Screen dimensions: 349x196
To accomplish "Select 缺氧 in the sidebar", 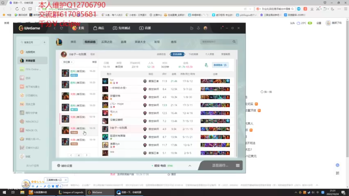I will [32, 156].
